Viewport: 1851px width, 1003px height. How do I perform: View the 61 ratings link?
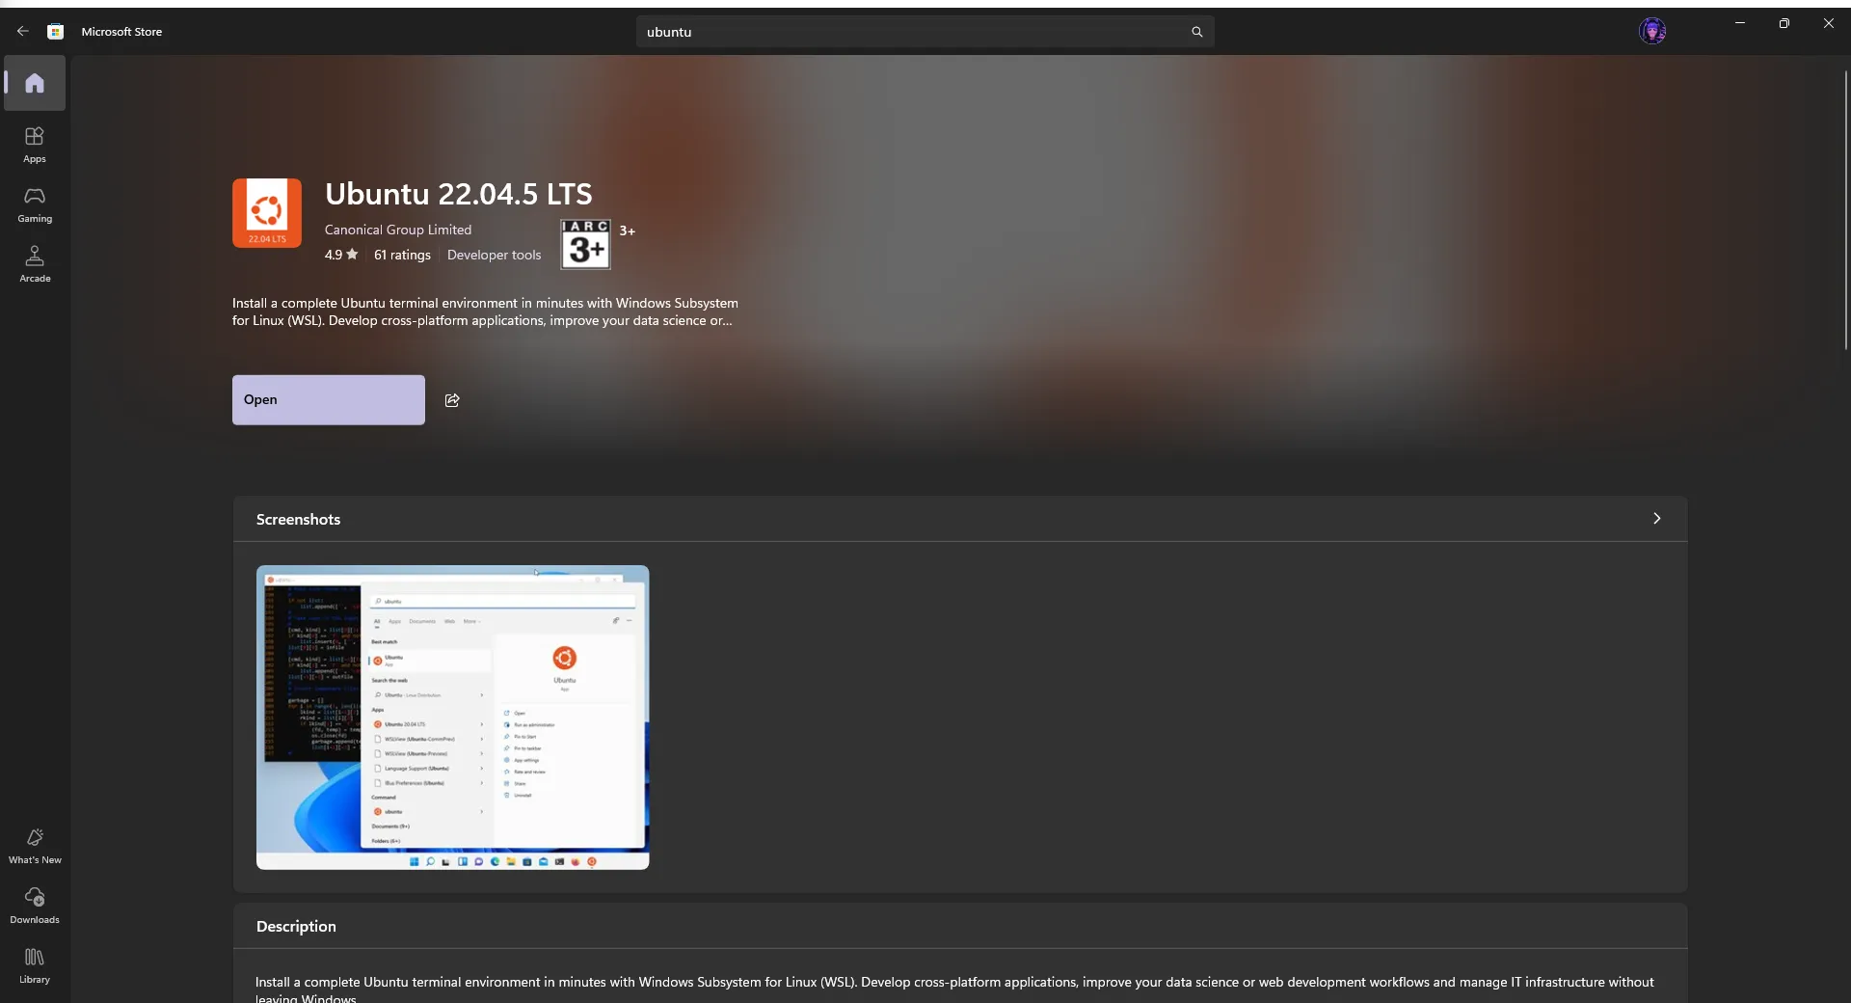tap(402, 255)
